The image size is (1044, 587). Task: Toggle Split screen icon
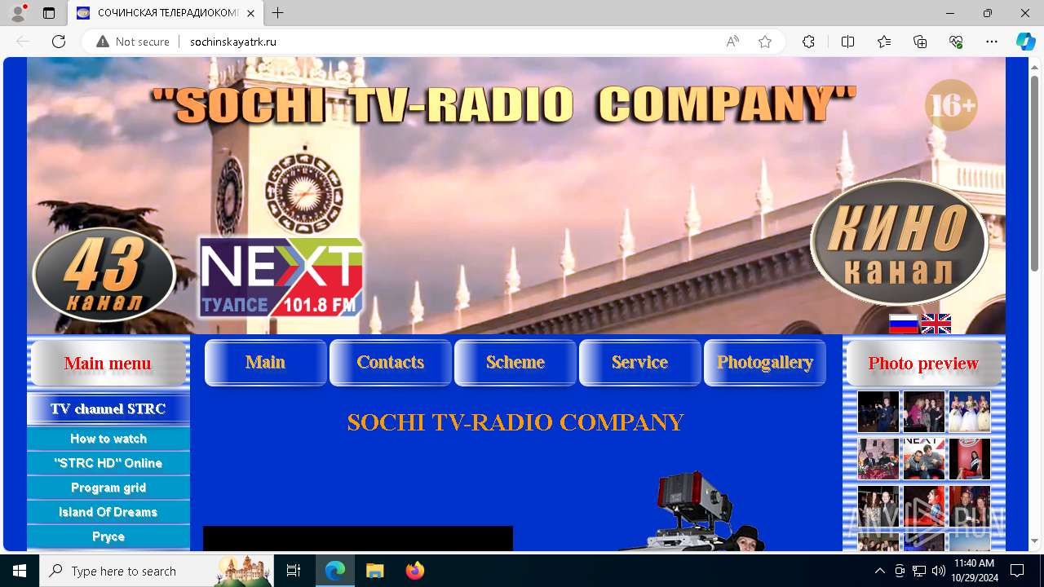click(847, 42)
